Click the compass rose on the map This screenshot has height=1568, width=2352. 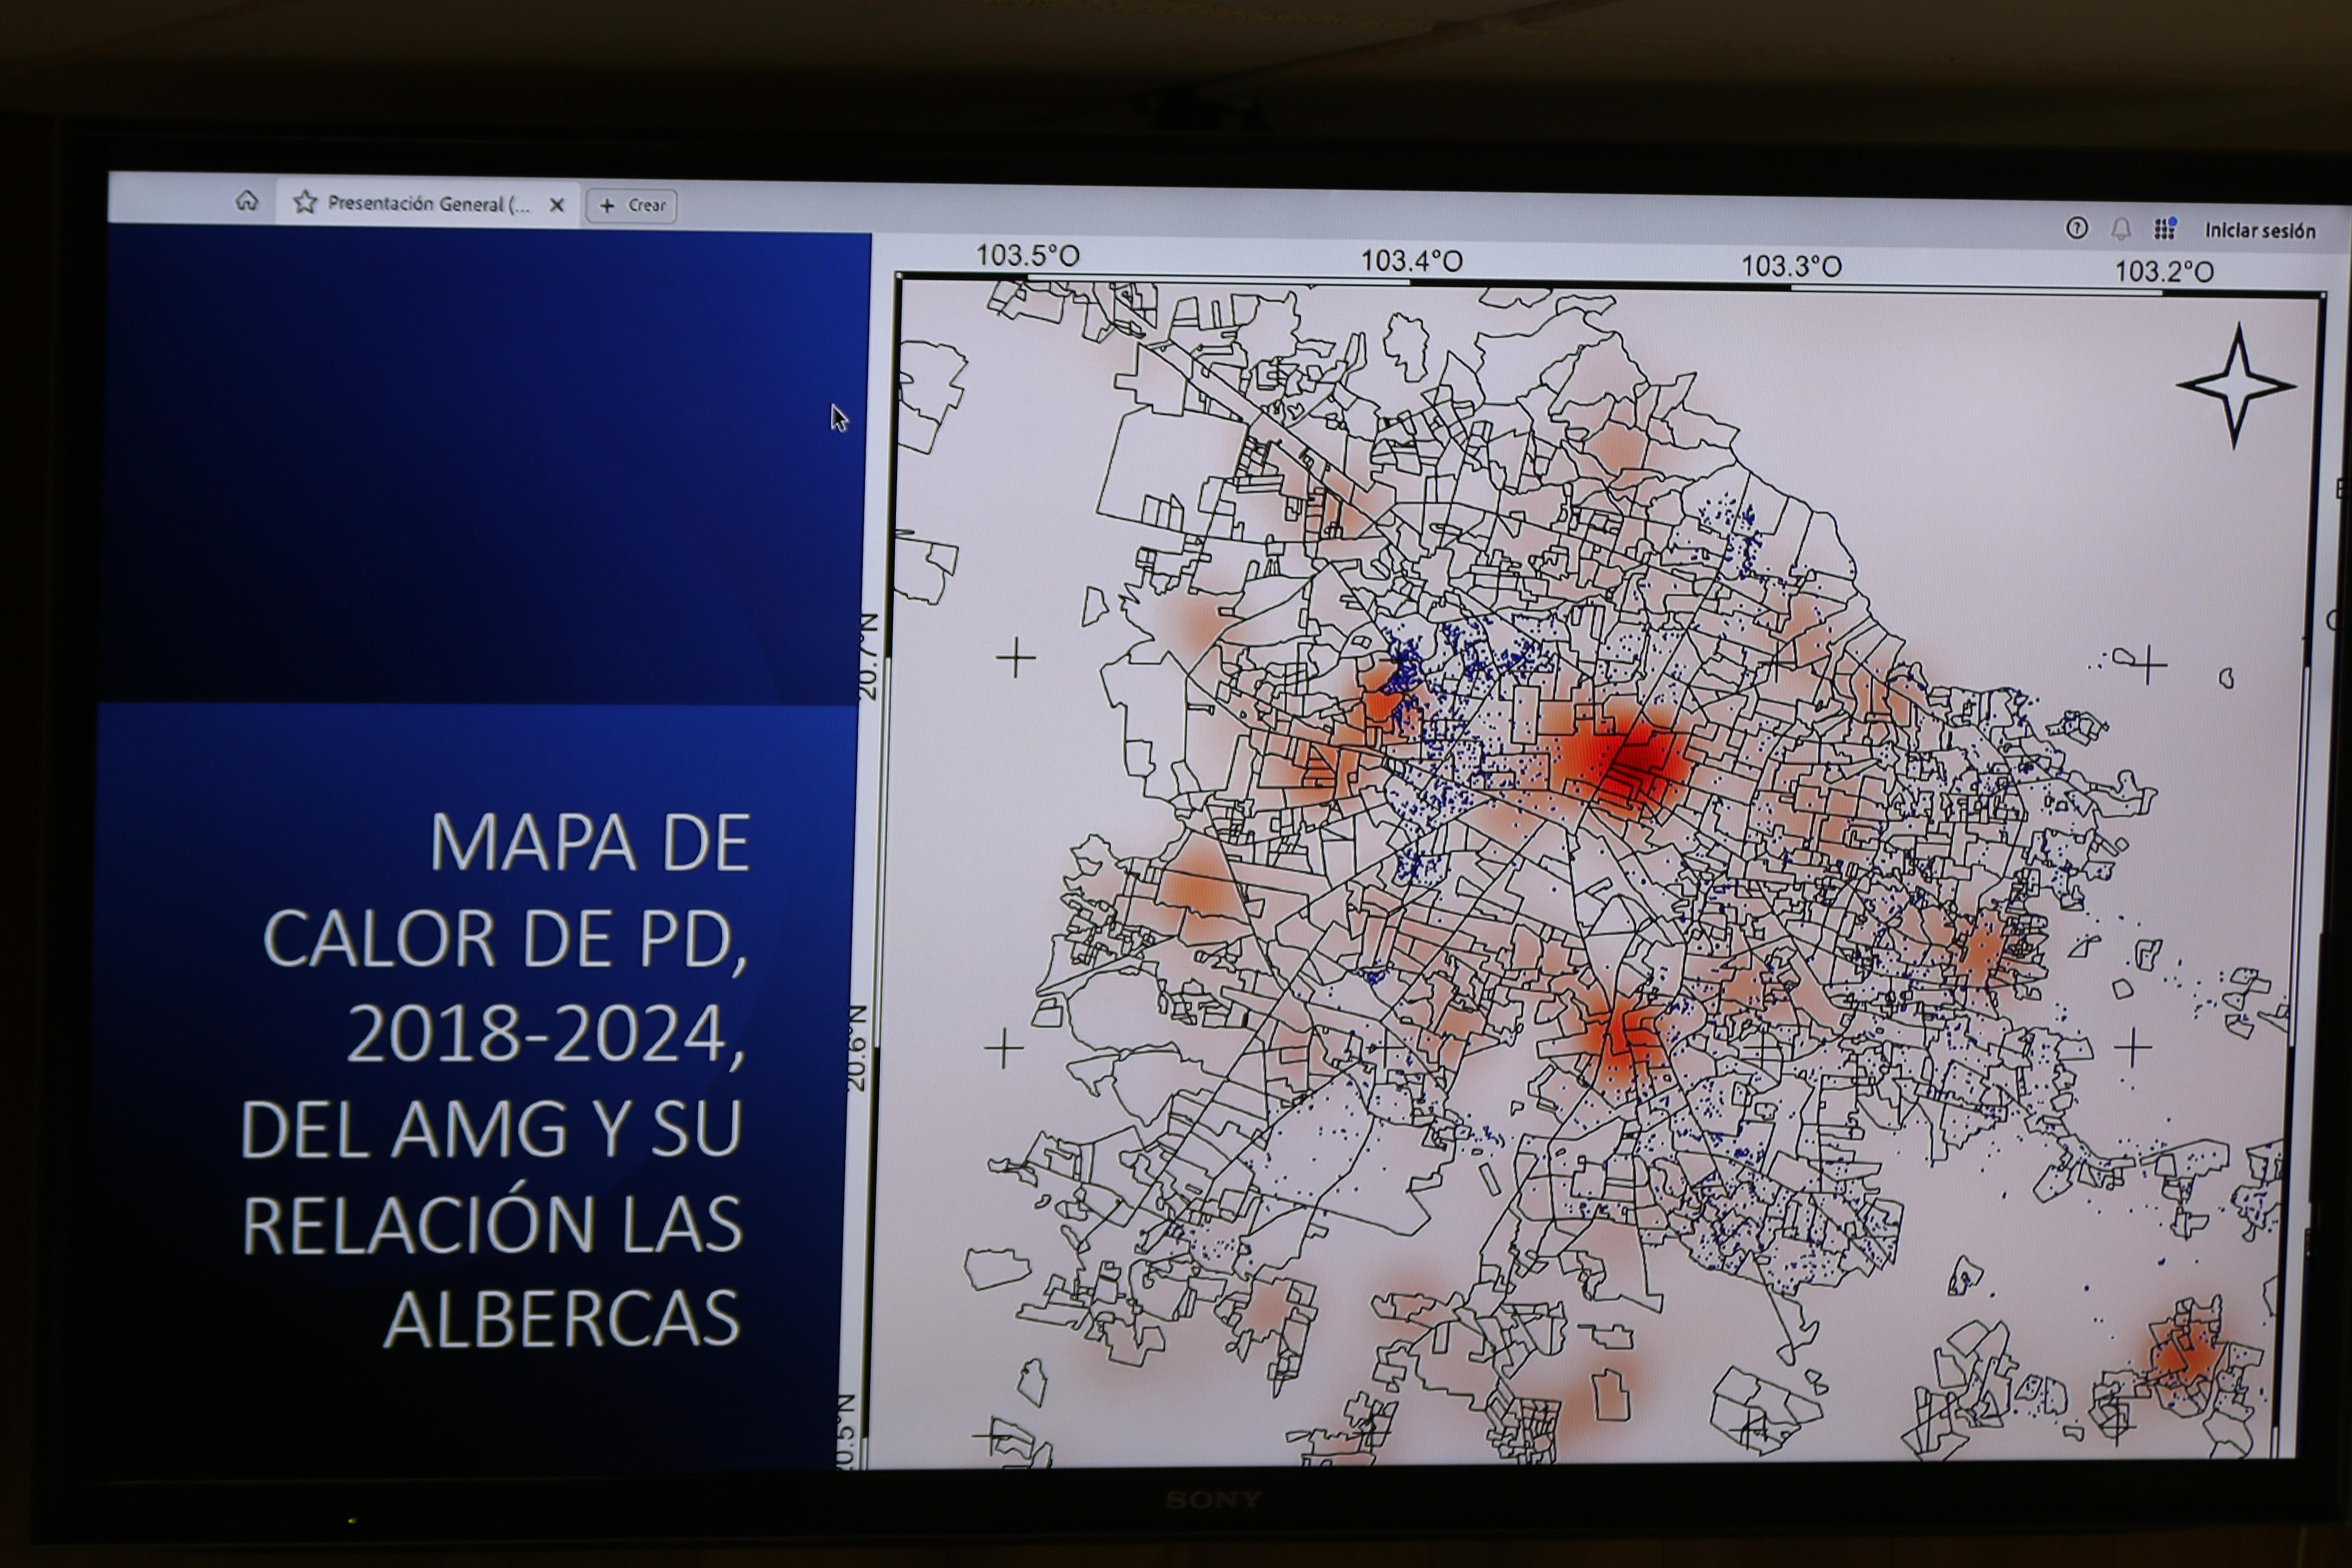(2236, 385)
